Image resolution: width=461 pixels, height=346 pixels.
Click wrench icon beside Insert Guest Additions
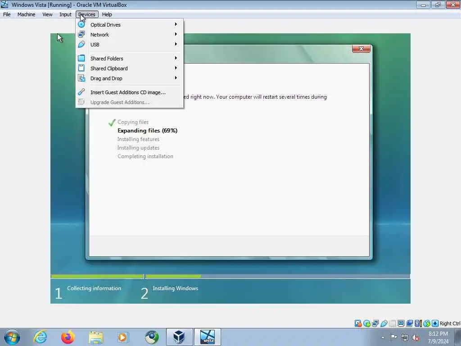[x=81, y=92]
